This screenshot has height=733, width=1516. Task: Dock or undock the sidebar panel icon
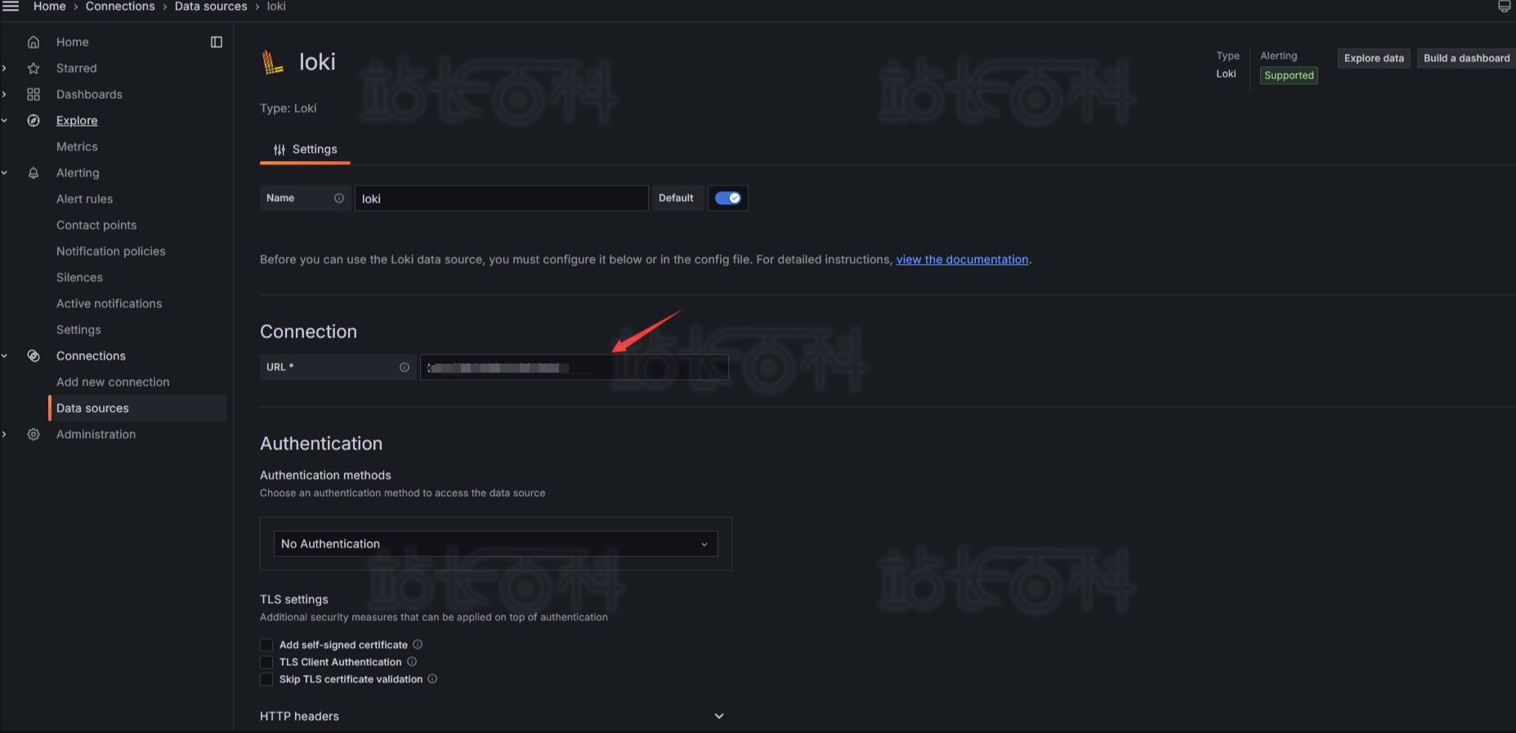click(x=217, y=42)
